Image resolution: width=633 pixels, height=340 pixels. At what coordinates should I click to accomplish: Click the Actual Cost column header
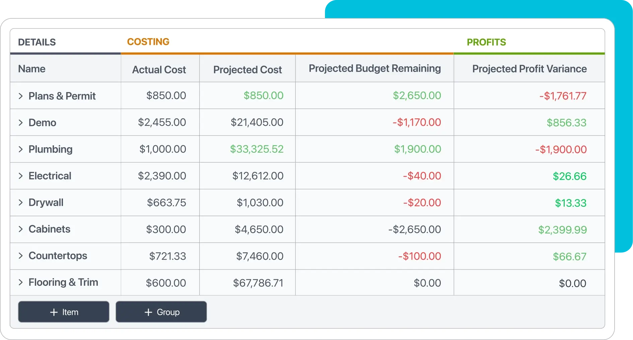pyautogui.click(x=159, y=70)
